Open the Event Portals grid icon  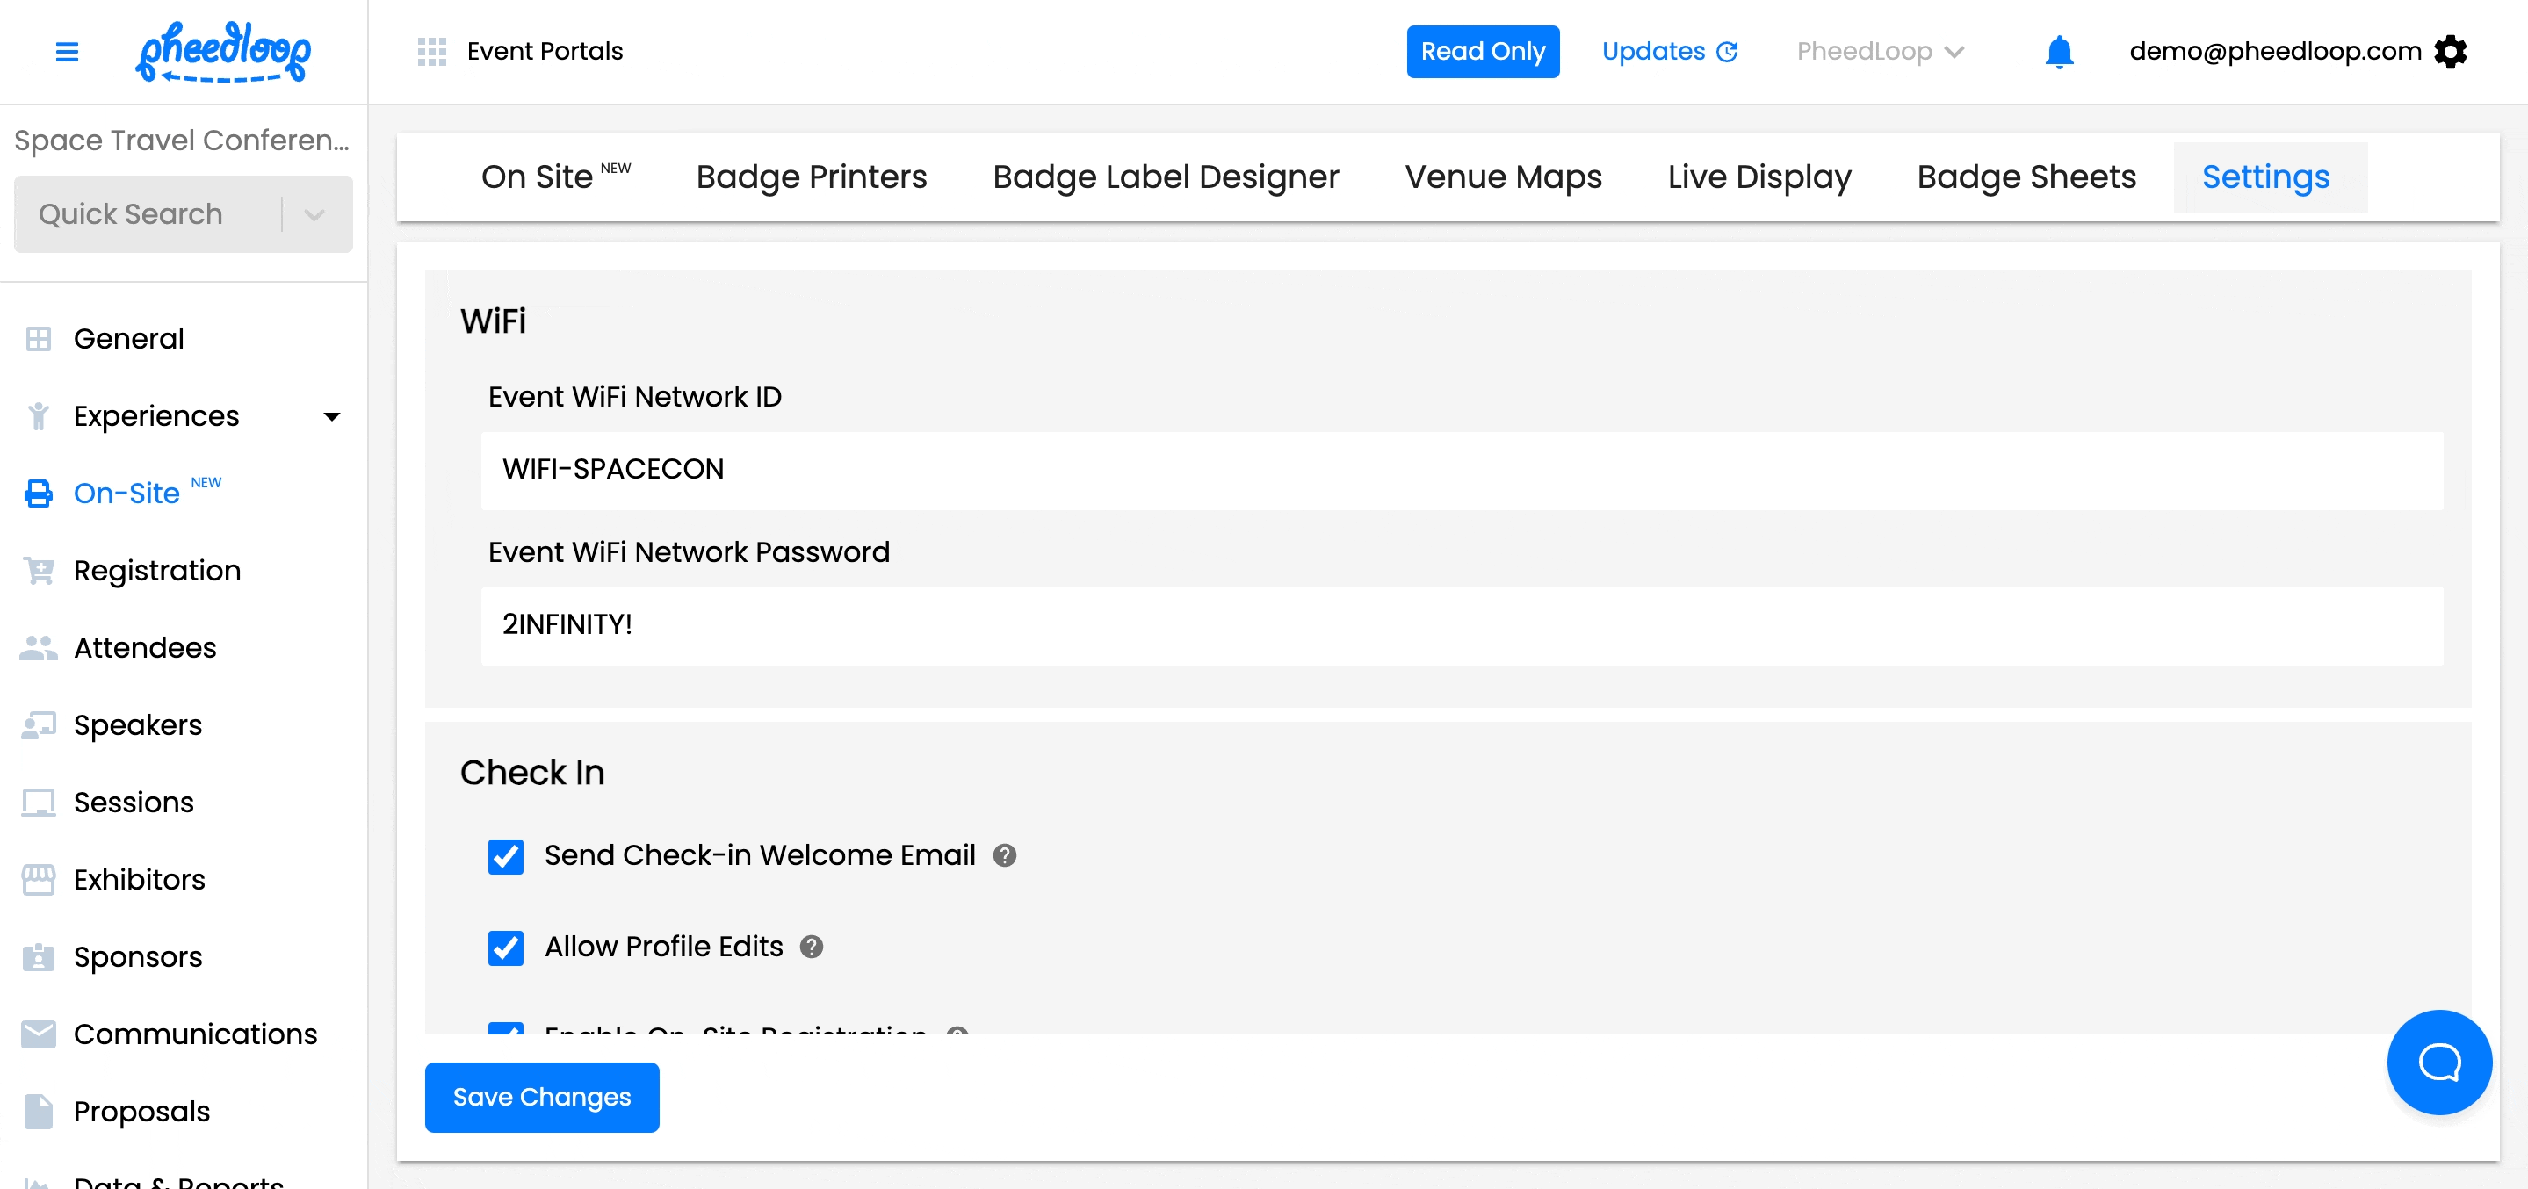(x=432, y=51)
